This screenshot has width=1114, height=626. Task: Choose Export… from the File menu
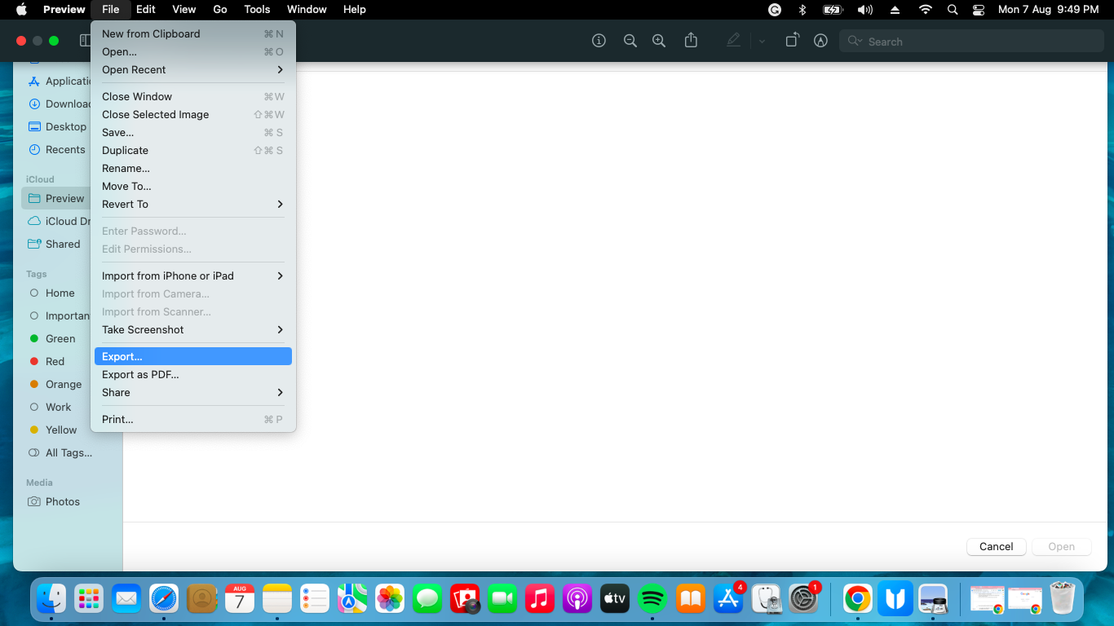192,357
